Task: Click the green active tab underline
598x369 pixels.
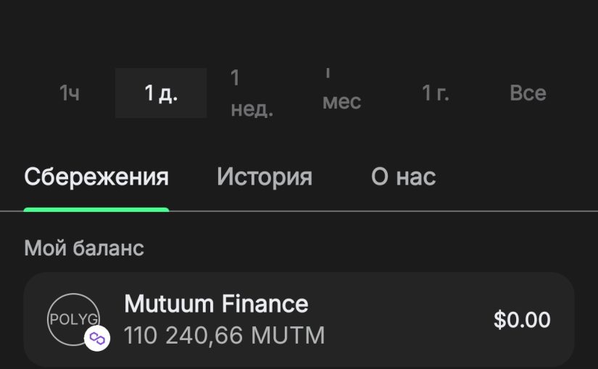Action: (96, 210)
